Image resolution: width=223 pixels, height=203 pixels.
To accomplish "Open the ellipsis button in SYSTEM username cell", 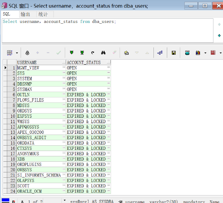I will 64,78.
